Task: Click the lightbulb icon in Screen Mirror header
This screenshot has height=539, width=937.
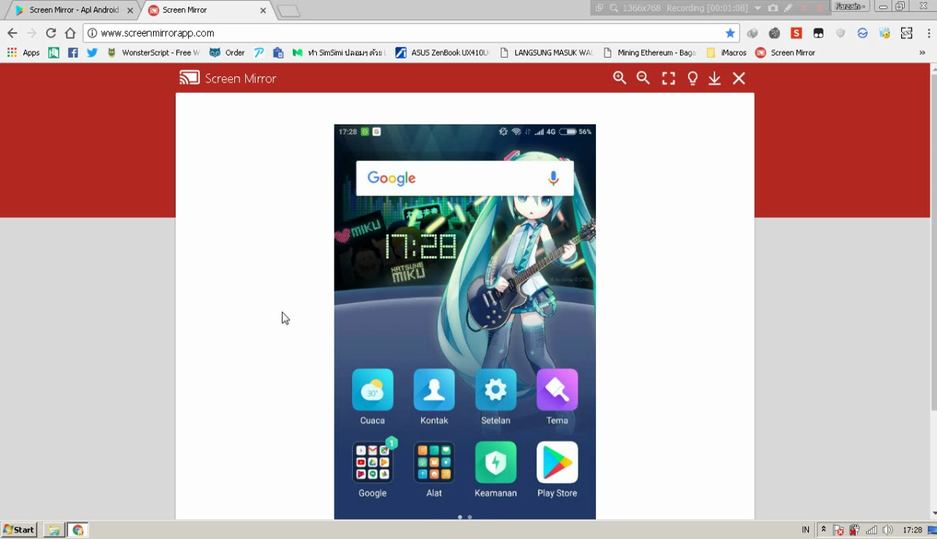Action: 692,78
